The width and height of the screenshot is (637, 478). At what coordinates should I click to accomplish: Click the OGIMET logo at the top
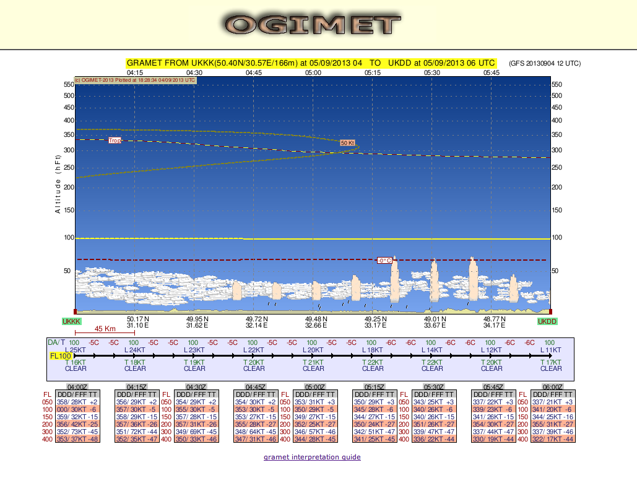pyautogui.click(x=312, y=24)
